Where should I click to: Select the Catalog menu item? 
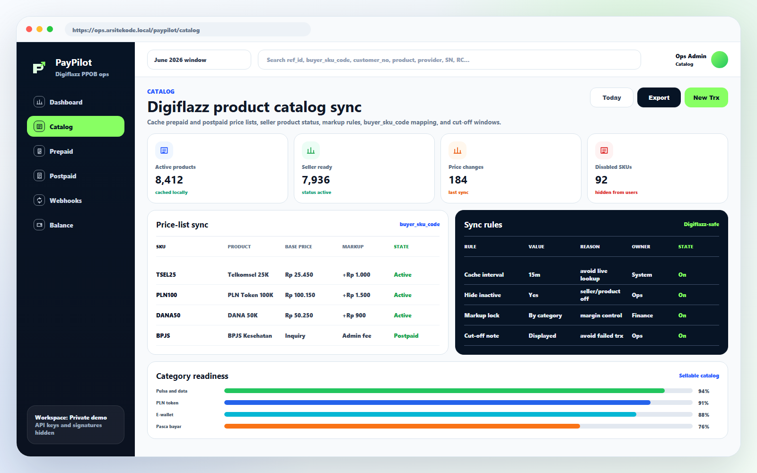[76, 126]
